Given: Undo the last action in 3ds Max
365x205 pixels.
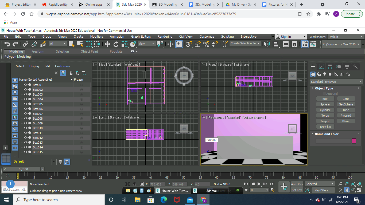Looking at the screenshot, I should (x=7, y=44).
